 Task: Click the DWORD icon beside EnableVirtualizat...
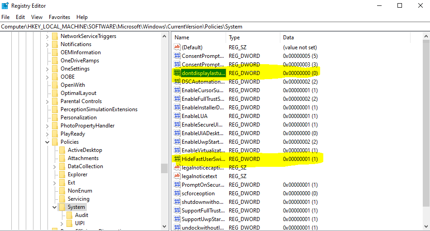click(177, 151)
